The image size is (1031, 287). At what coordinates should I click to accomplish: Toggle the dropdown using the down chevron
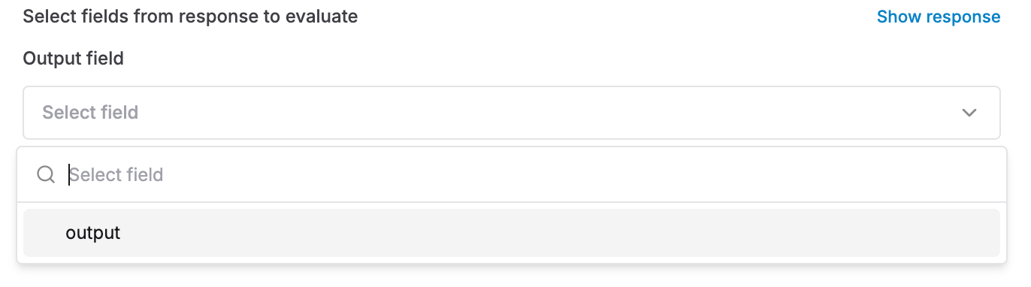click(x=969, y=113)
